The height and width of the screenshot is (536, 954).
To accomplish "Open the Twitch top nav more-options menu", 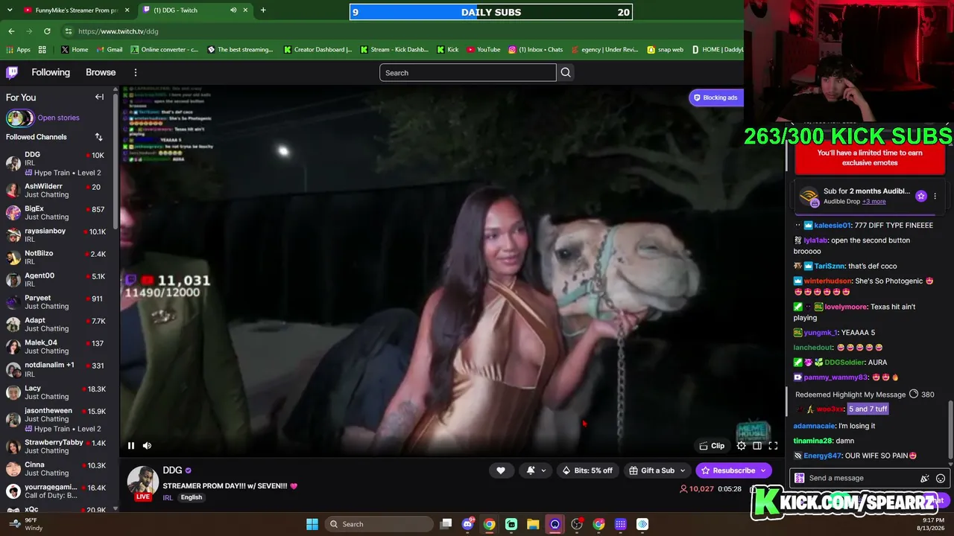I will [x=136, y=72].
